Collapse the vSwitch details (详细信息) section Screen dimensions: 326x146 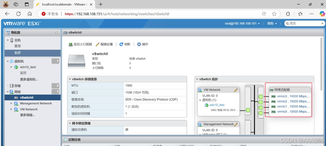click(70, 79)
